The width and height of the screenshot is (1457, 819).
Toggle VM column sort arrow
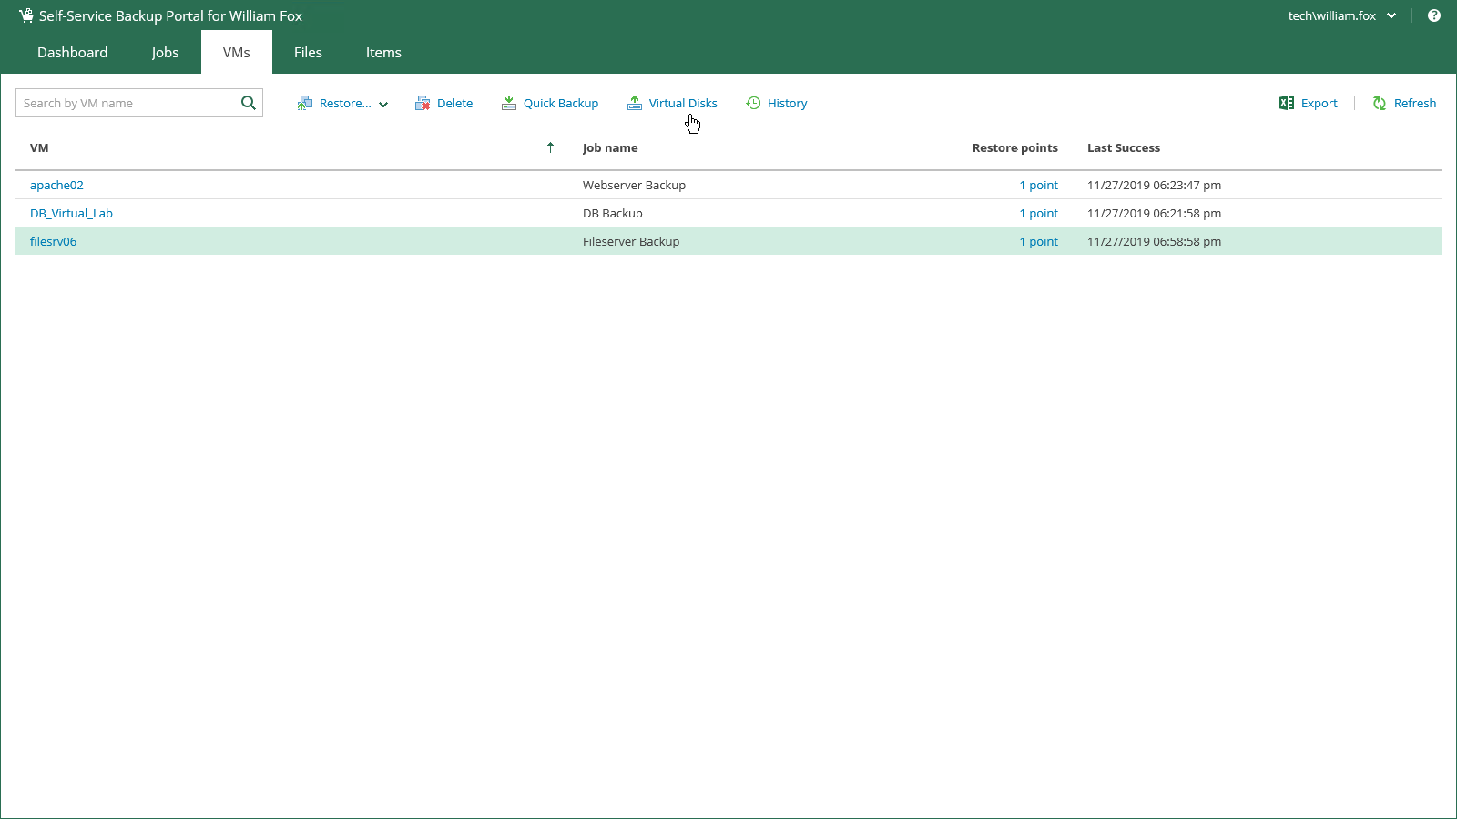point(550,147)
